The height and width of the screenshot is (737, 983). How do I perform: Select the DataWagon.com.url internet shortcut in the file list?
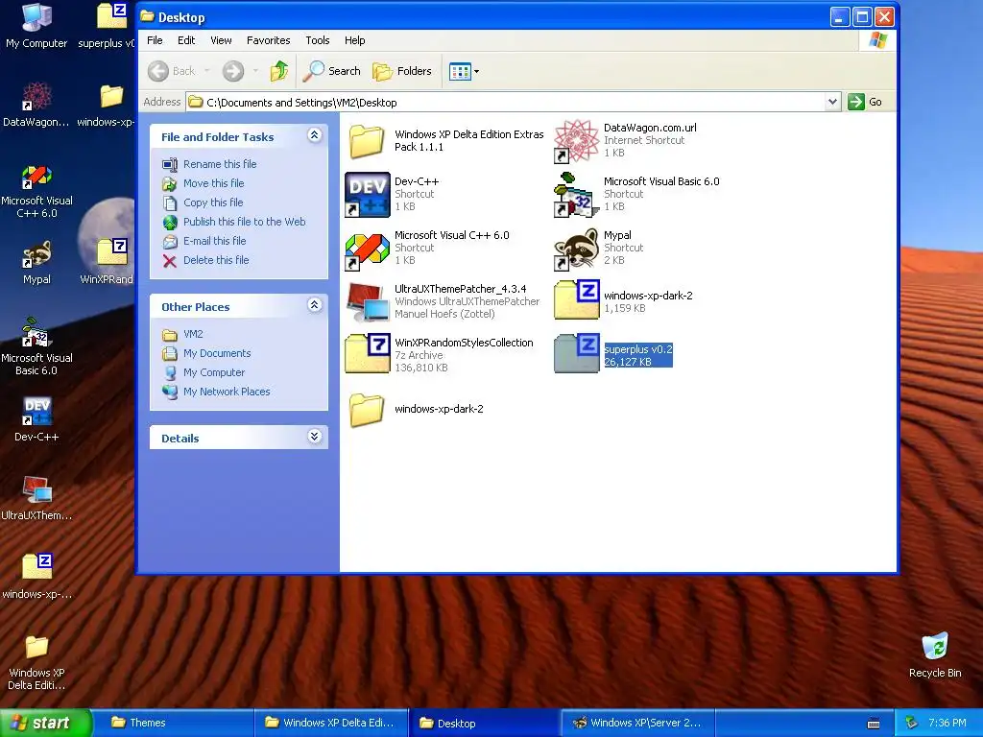coord(625,140)
